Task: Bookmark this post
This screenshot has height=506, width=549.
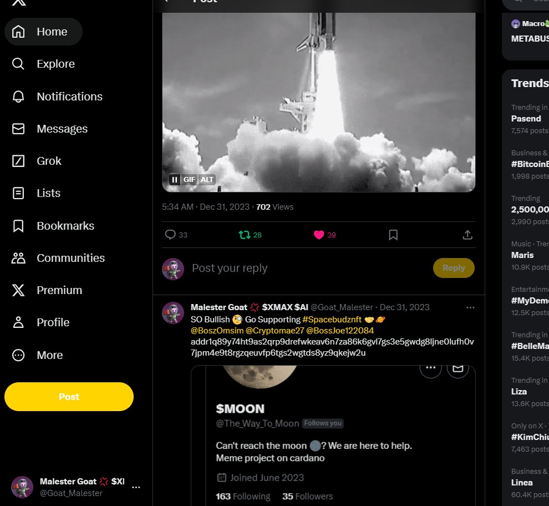Action: point(393,235)
